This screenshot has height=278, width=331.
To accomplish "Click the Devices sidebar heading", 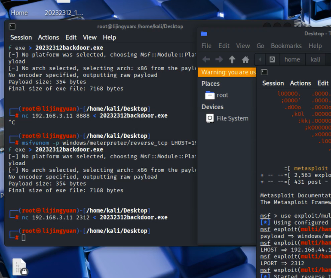I will (x=212, y=107).
